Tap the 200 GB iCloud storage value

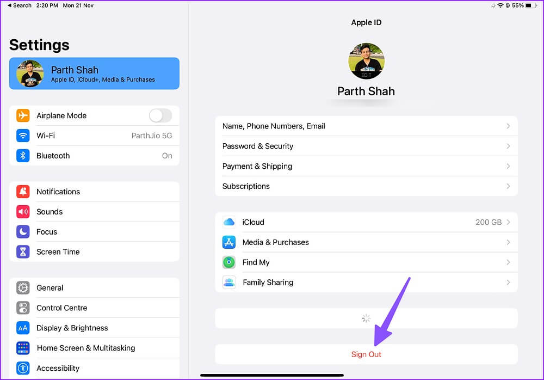click(x=489, y=222)
